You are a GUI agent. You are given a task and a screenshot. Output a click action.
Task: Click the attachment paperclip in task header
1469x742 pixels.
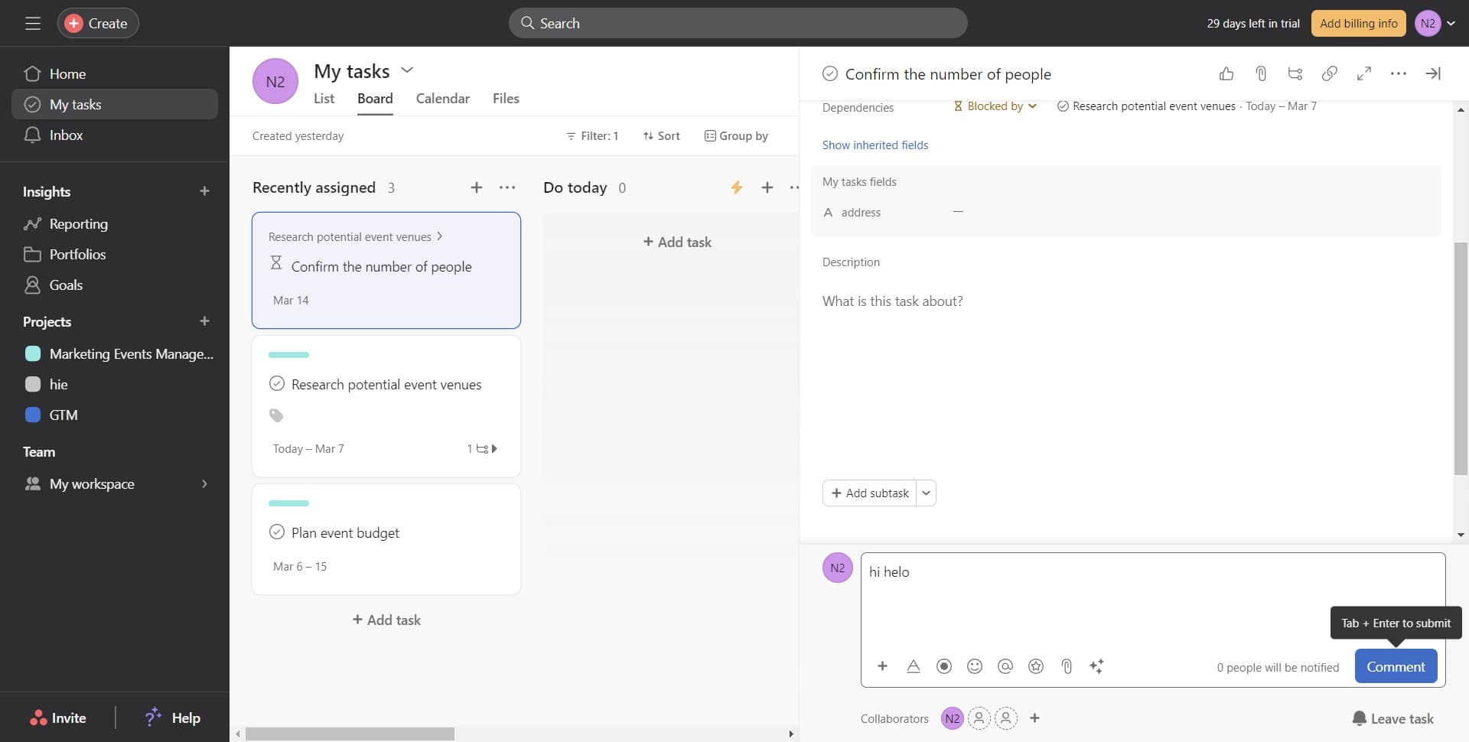1261,73
